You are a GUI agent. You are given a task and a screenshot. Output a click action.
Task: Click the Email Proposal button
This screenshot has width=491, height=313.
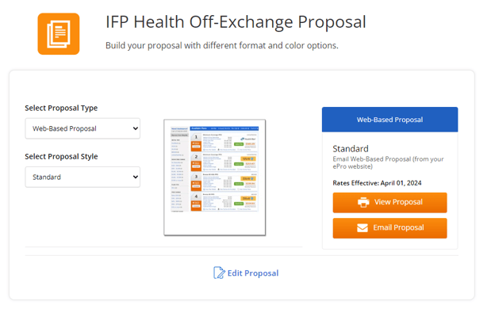(389, 228)
